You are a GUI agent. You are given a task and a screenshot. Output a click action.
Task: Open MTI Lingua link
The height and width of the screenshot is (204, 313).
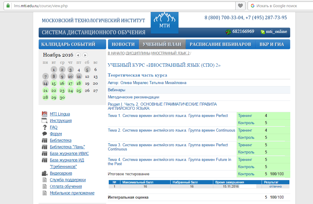[x=60, y=114]
